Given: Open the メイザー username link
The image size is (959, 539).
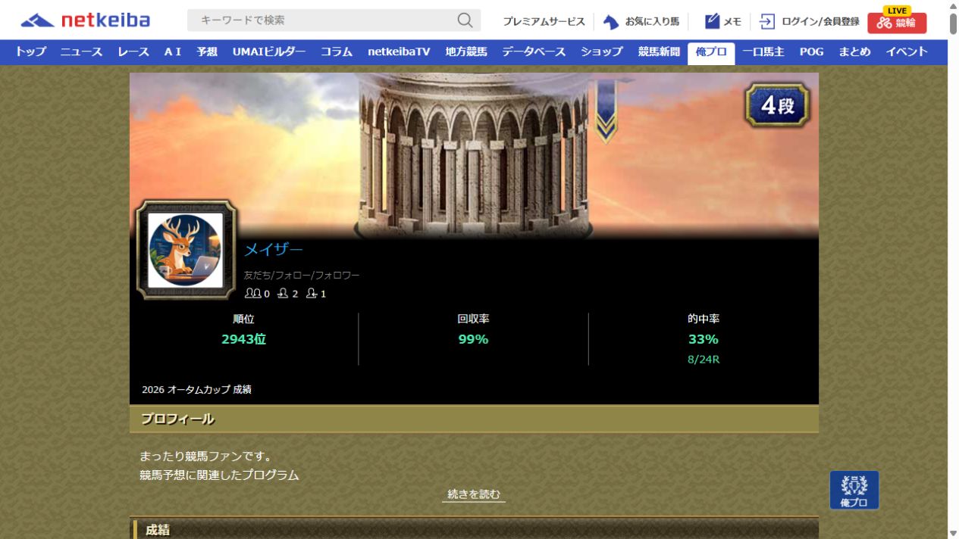Looking at the screenshot, I should [274, 250].
